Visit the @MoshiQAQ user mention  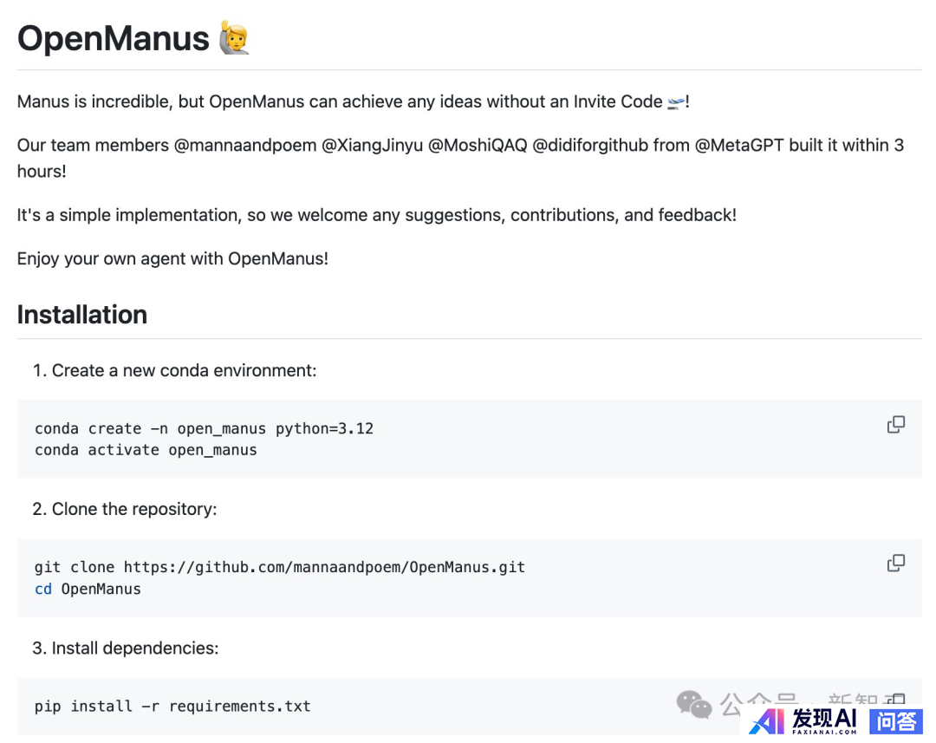(478, 145)
